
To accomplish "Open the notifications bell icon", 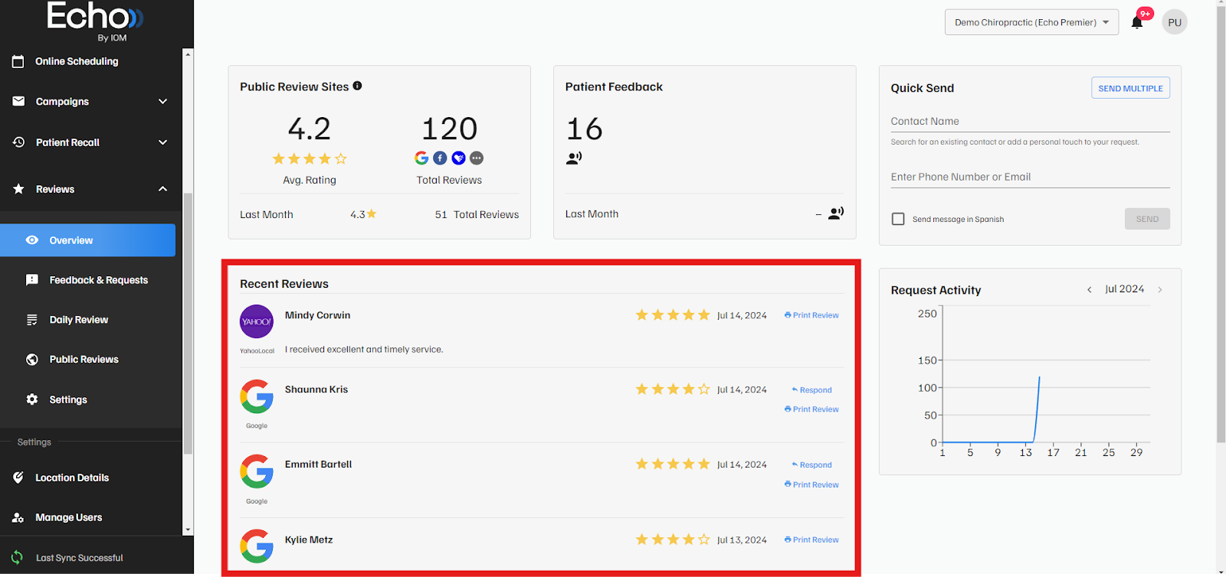I will [1137, 22].
